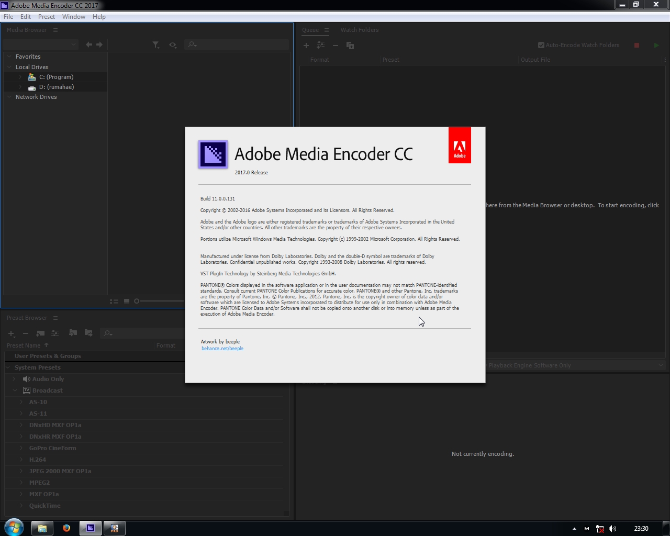Expand the D: (rumahae) drive
This screenshot has width=670, height=536.
pos(20,87)
